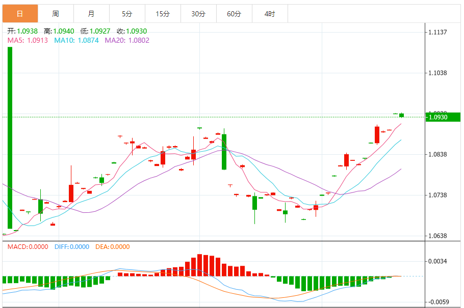Screen dimensions: 464x308
Task: Select the 日 daily timeframe tab
Action: [20, 14]
